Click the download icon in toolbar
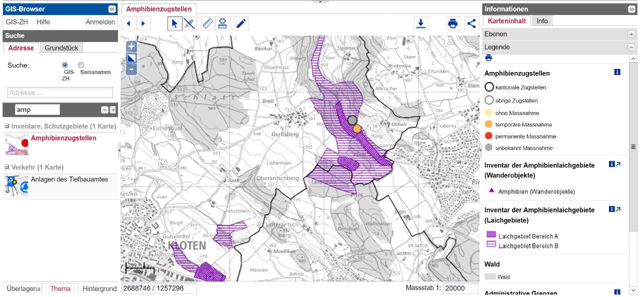640x297 pixels. tap(421, 23)
